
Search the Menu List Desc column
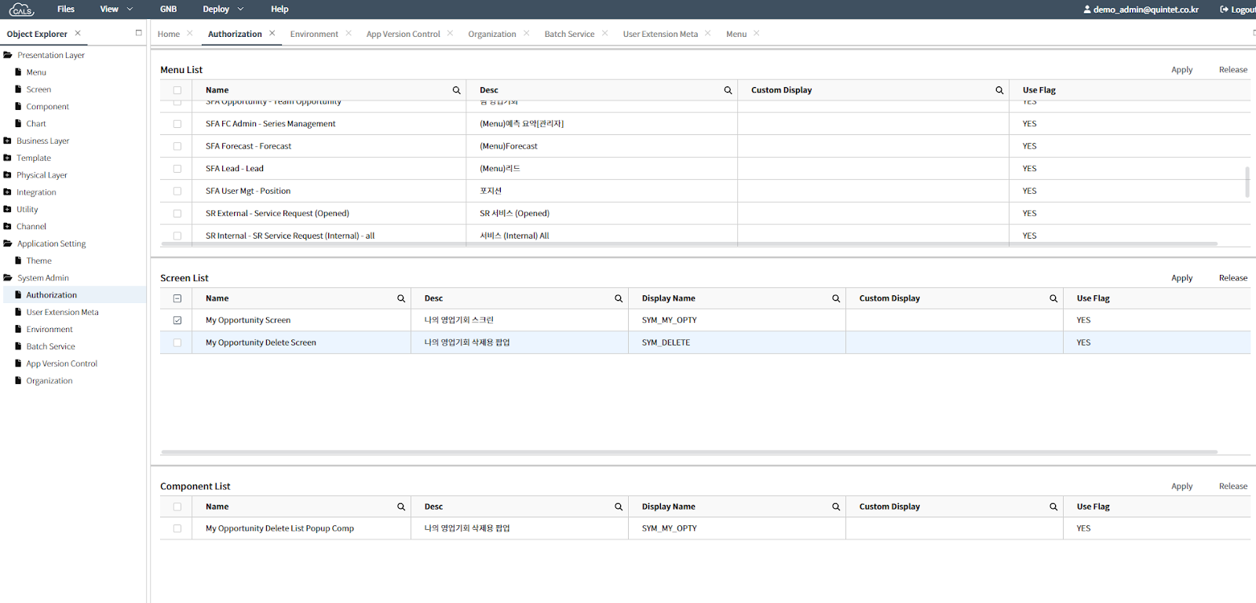click(x=728, y=90)
